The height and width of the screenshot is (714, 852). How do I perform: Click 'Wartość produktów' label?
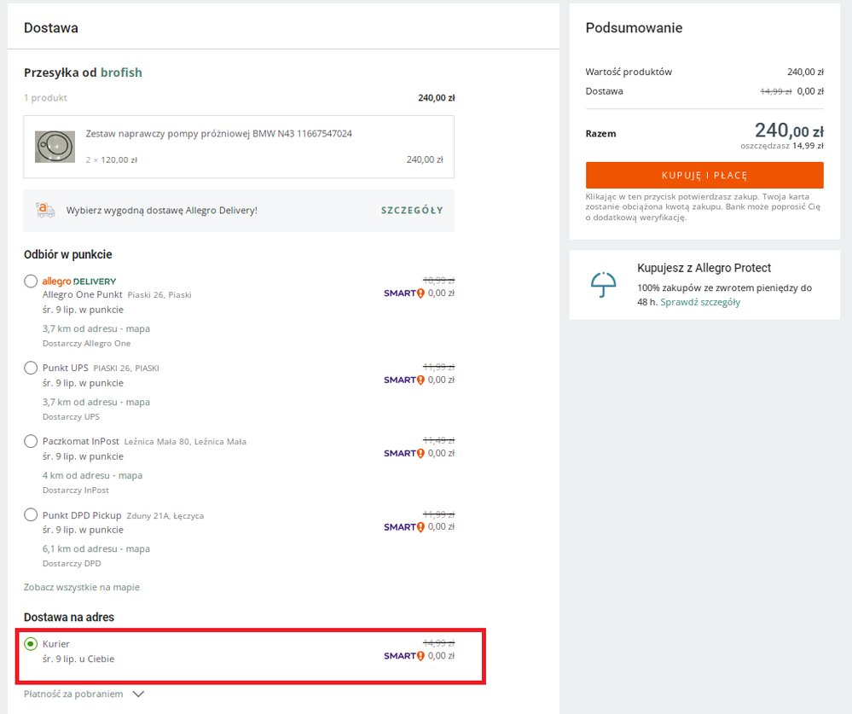click(629, 72)
